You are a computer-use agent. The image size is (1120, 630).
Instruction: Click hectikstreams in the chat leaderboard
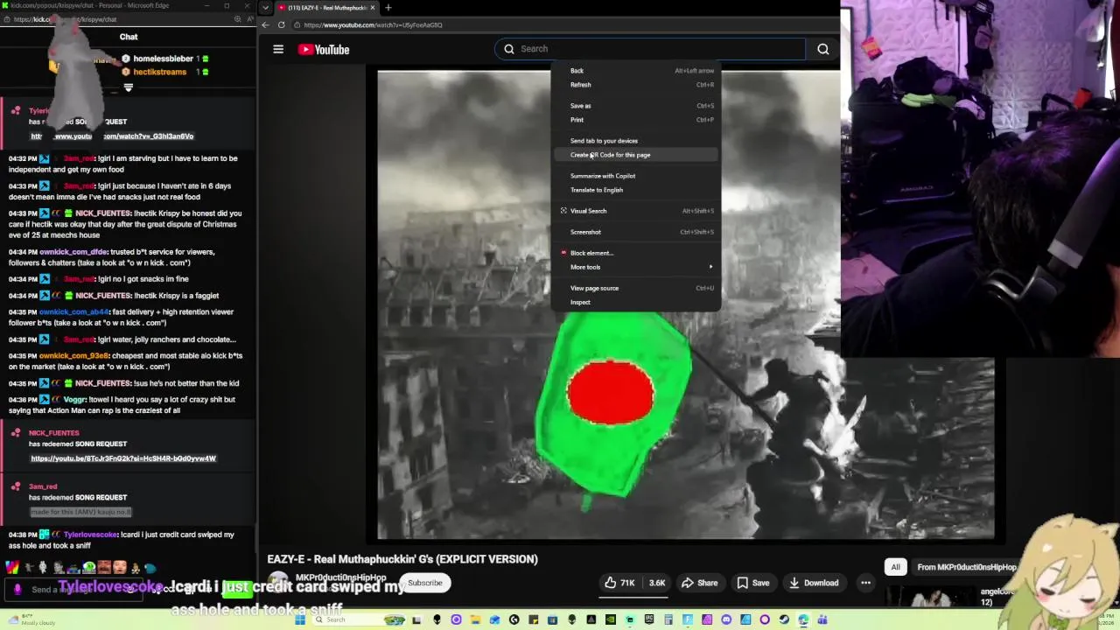(x=160, y=72)
